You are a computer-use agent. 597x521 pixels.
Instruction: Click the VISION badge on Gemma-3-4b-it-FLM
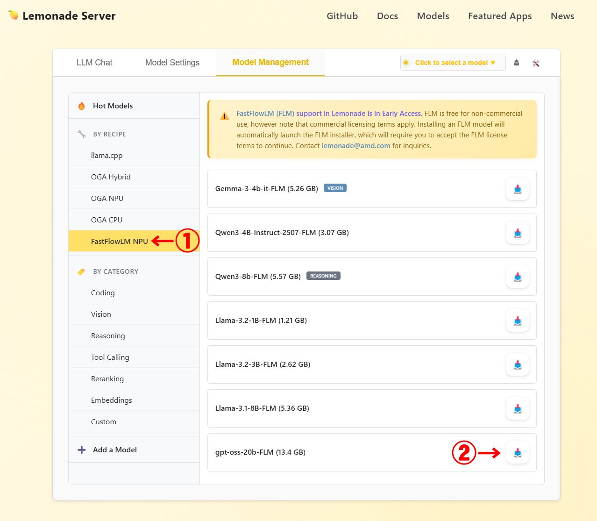(x=335, y=188)
